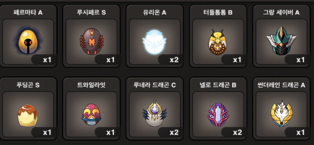Click the 루시페르 S dark egg icon

(x=91, y=41)
